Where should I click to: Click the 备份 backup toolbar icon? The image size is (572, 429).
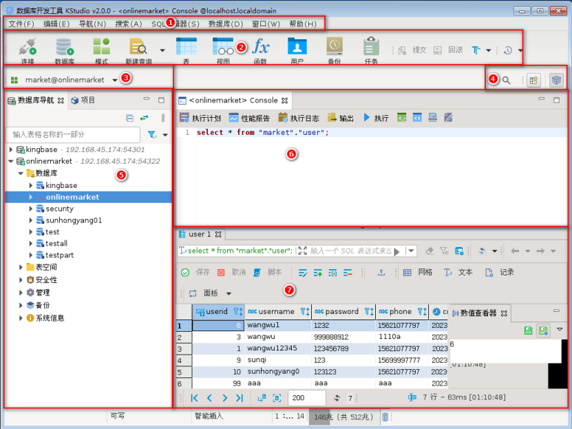334,50
